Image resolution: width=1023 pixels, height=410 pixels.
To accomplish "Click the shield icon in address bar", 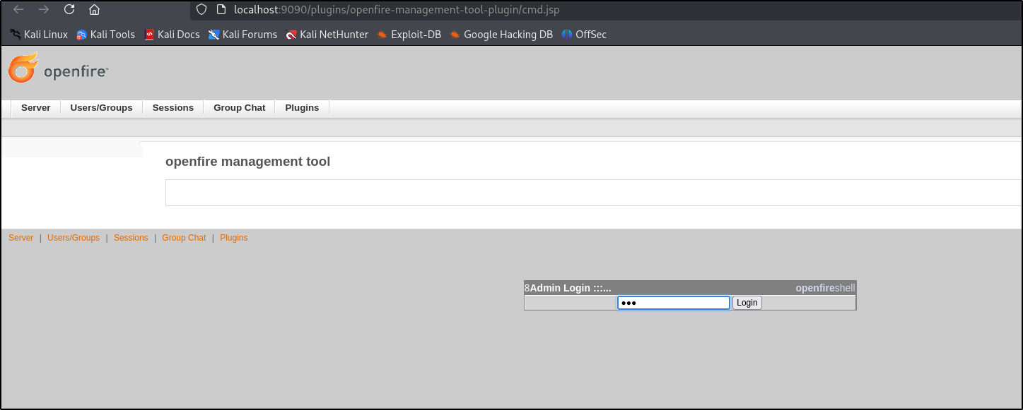I will point(201,10).
